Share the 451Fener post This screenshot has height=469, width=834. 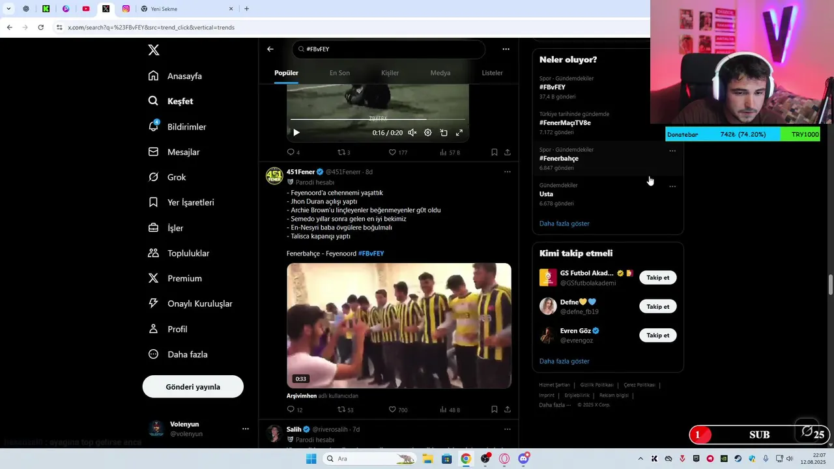[508, 409]
